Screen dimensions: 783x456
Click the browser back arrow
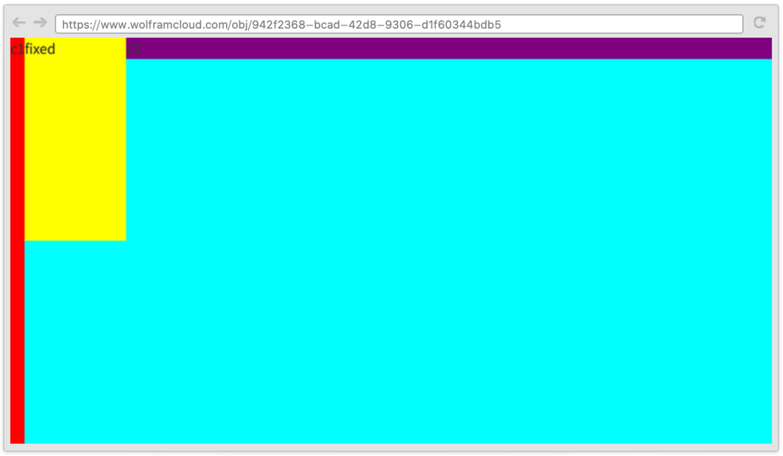coord(19,23)
